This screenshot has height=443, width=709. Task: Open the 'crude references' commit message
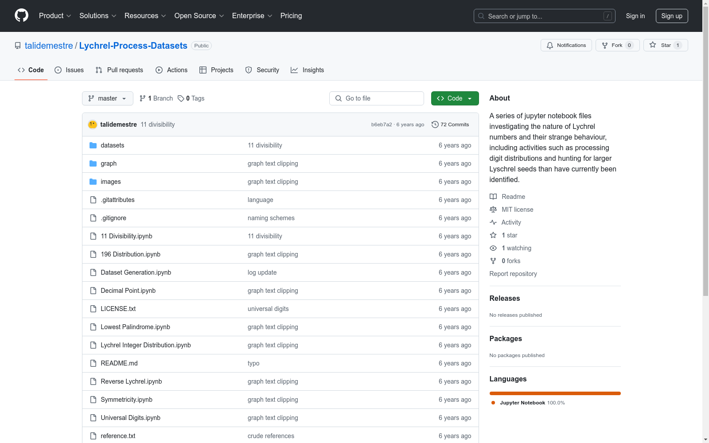[271, 436]
